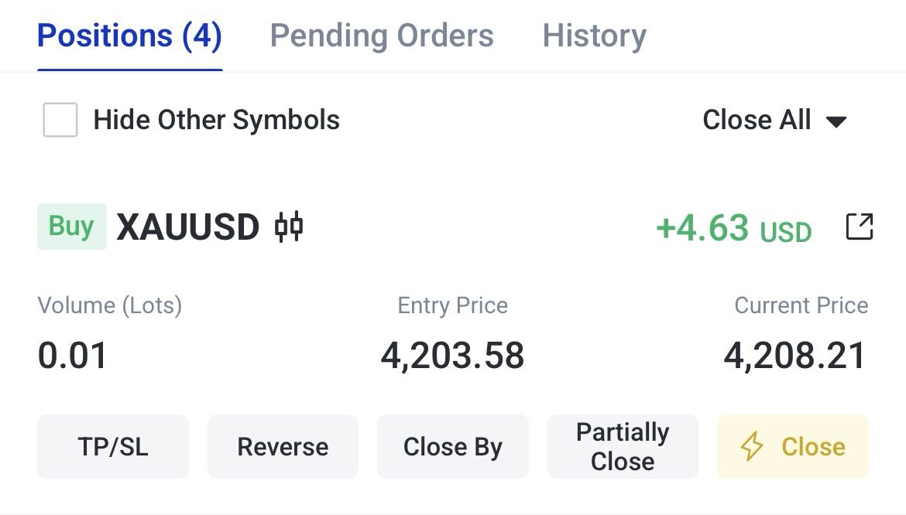Close the XAUUSD position with the yellow button
Image resolution: width=906 pixels, height=515 pixels.
coord(793,446)
